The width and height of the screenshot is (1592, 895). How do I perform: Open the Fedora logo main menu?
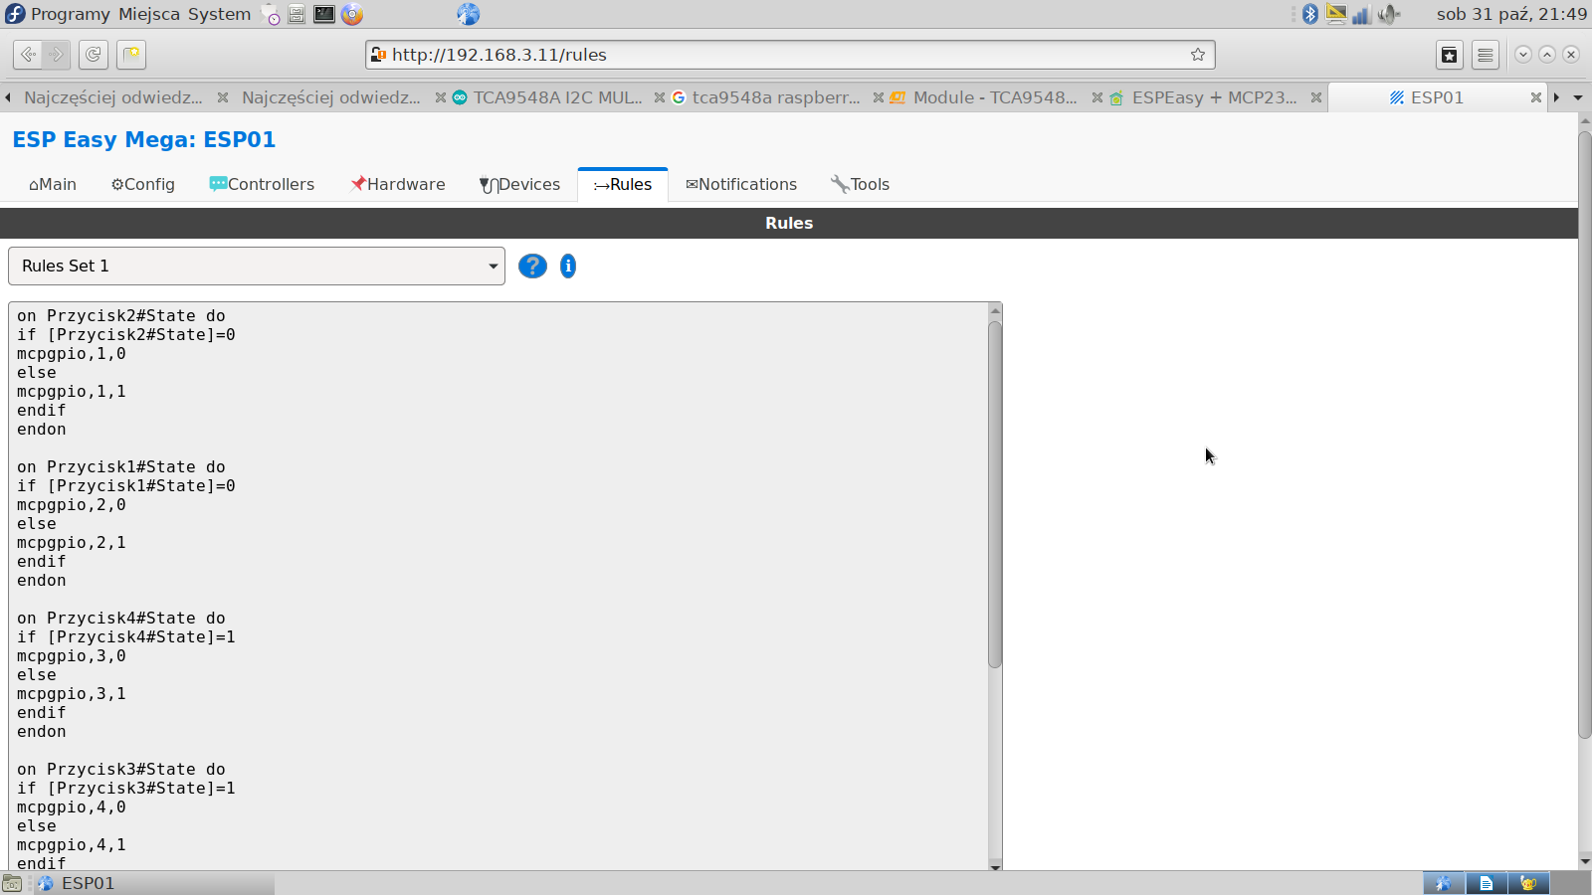click(15, 14)
